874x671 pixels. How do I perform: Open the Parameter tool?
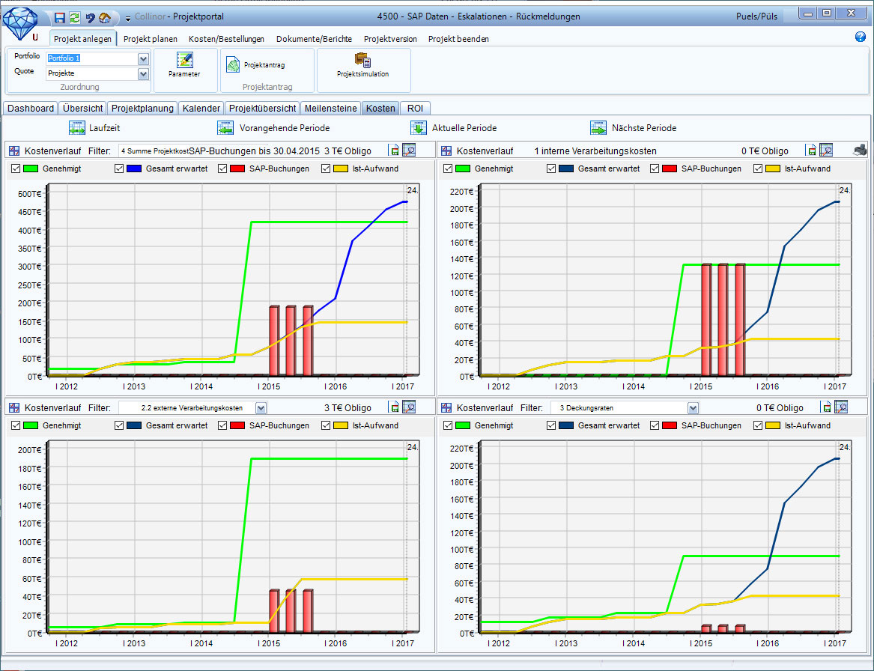coord(183,66)
